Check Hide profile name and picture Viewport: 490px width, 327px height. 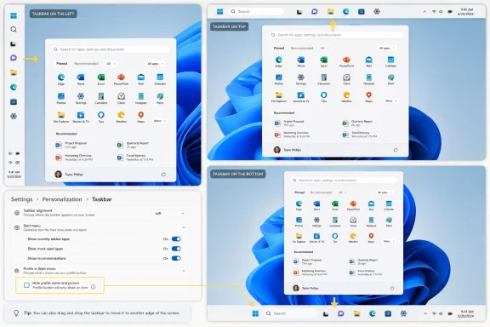point(26,285)
